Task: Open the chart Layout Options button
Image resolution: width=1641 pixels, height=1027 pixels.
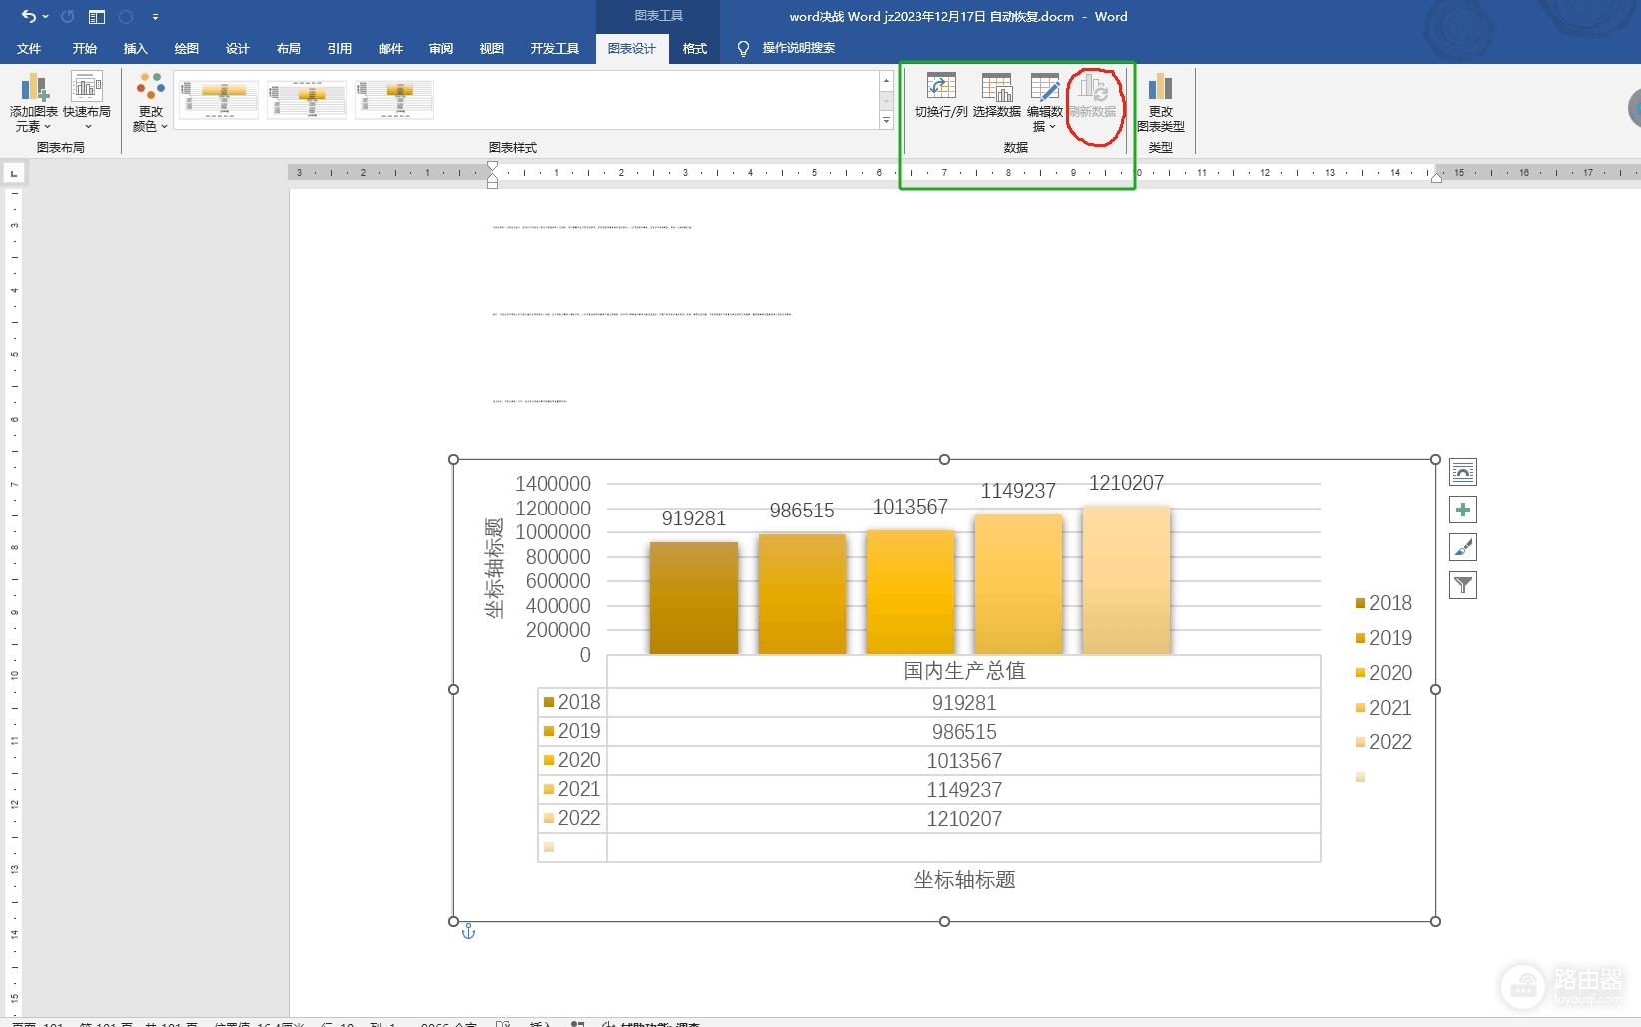Action: click(x=1462, y=472)
